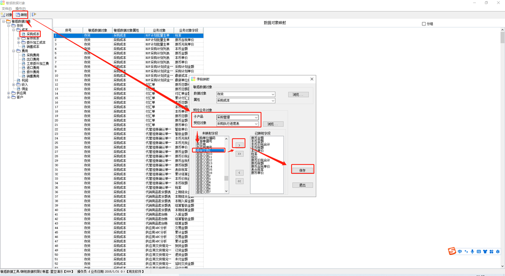Select 佣金 in the tree
The height and width of the screenshot is (276, 505).
[x=25, y=89]
